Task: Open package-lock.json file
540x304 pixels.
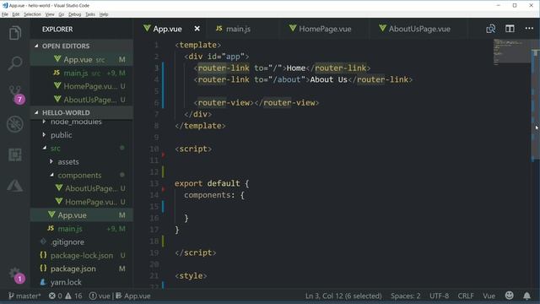Action: pyautogui.click(x=82, y=255)
